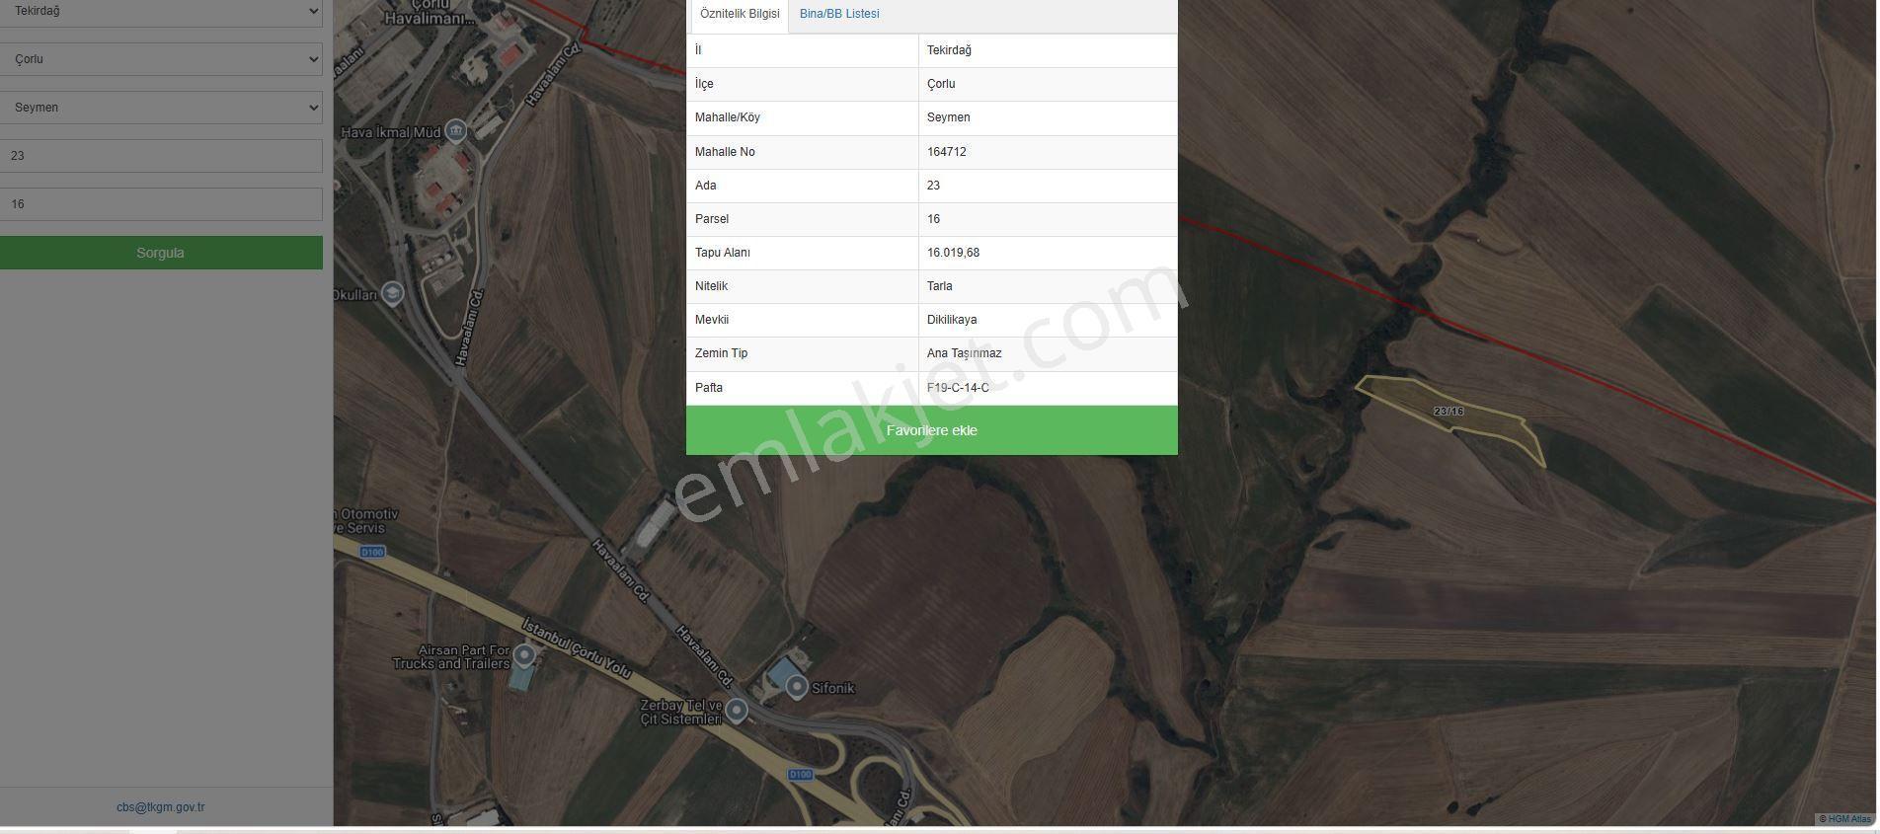Focus the Ada input field containing 23
This screenshot has height=834, width=1880.
click(161, 156)
